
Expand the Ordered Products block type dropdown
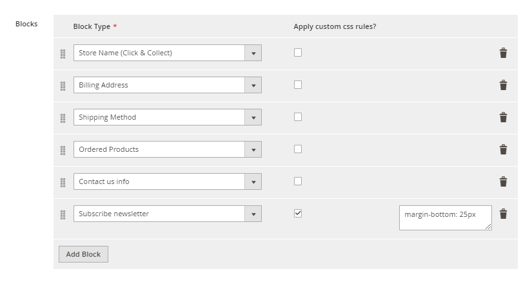[167, 149]
